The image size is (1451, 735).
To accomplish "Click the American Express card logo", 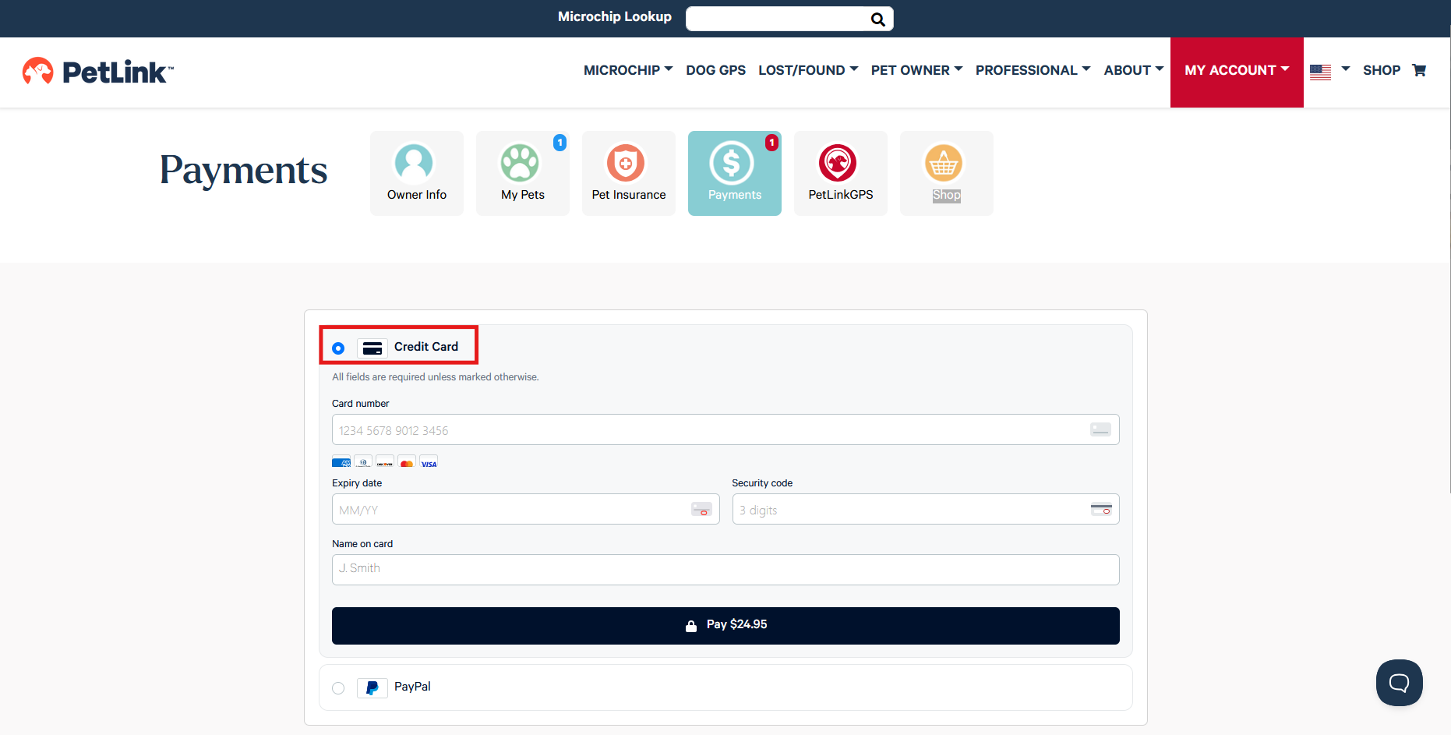I will point(341,461).
